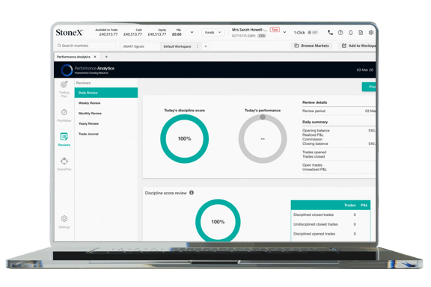The image size is (431, 287).
Task: Select the Performance Analytics panel tab
Action: click(x=73, y=57)
